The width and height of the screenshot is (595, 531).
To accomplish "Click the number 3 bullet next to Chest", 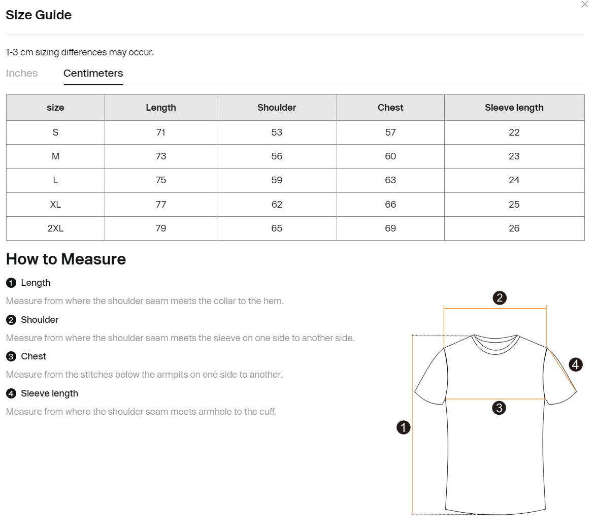I will click(x=11, y=356).
